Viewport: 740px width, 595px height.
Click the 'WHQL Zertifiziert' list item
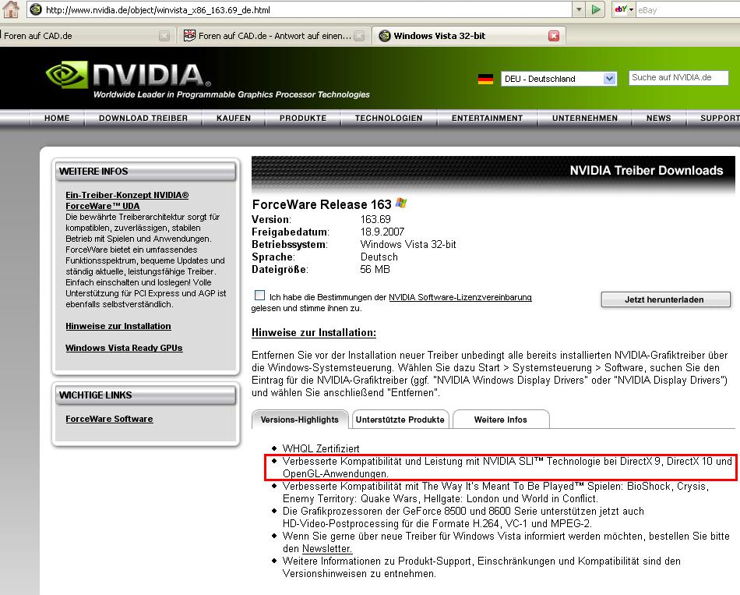point(321,448)
